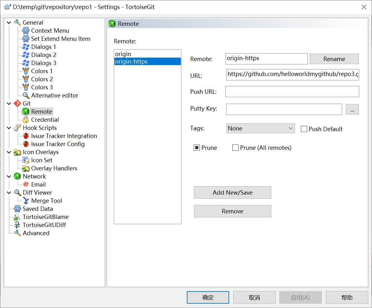Viewport: 372px width, 308px height.
Task: Click the Merge Tool icon
Action: (x=26, y=201)
